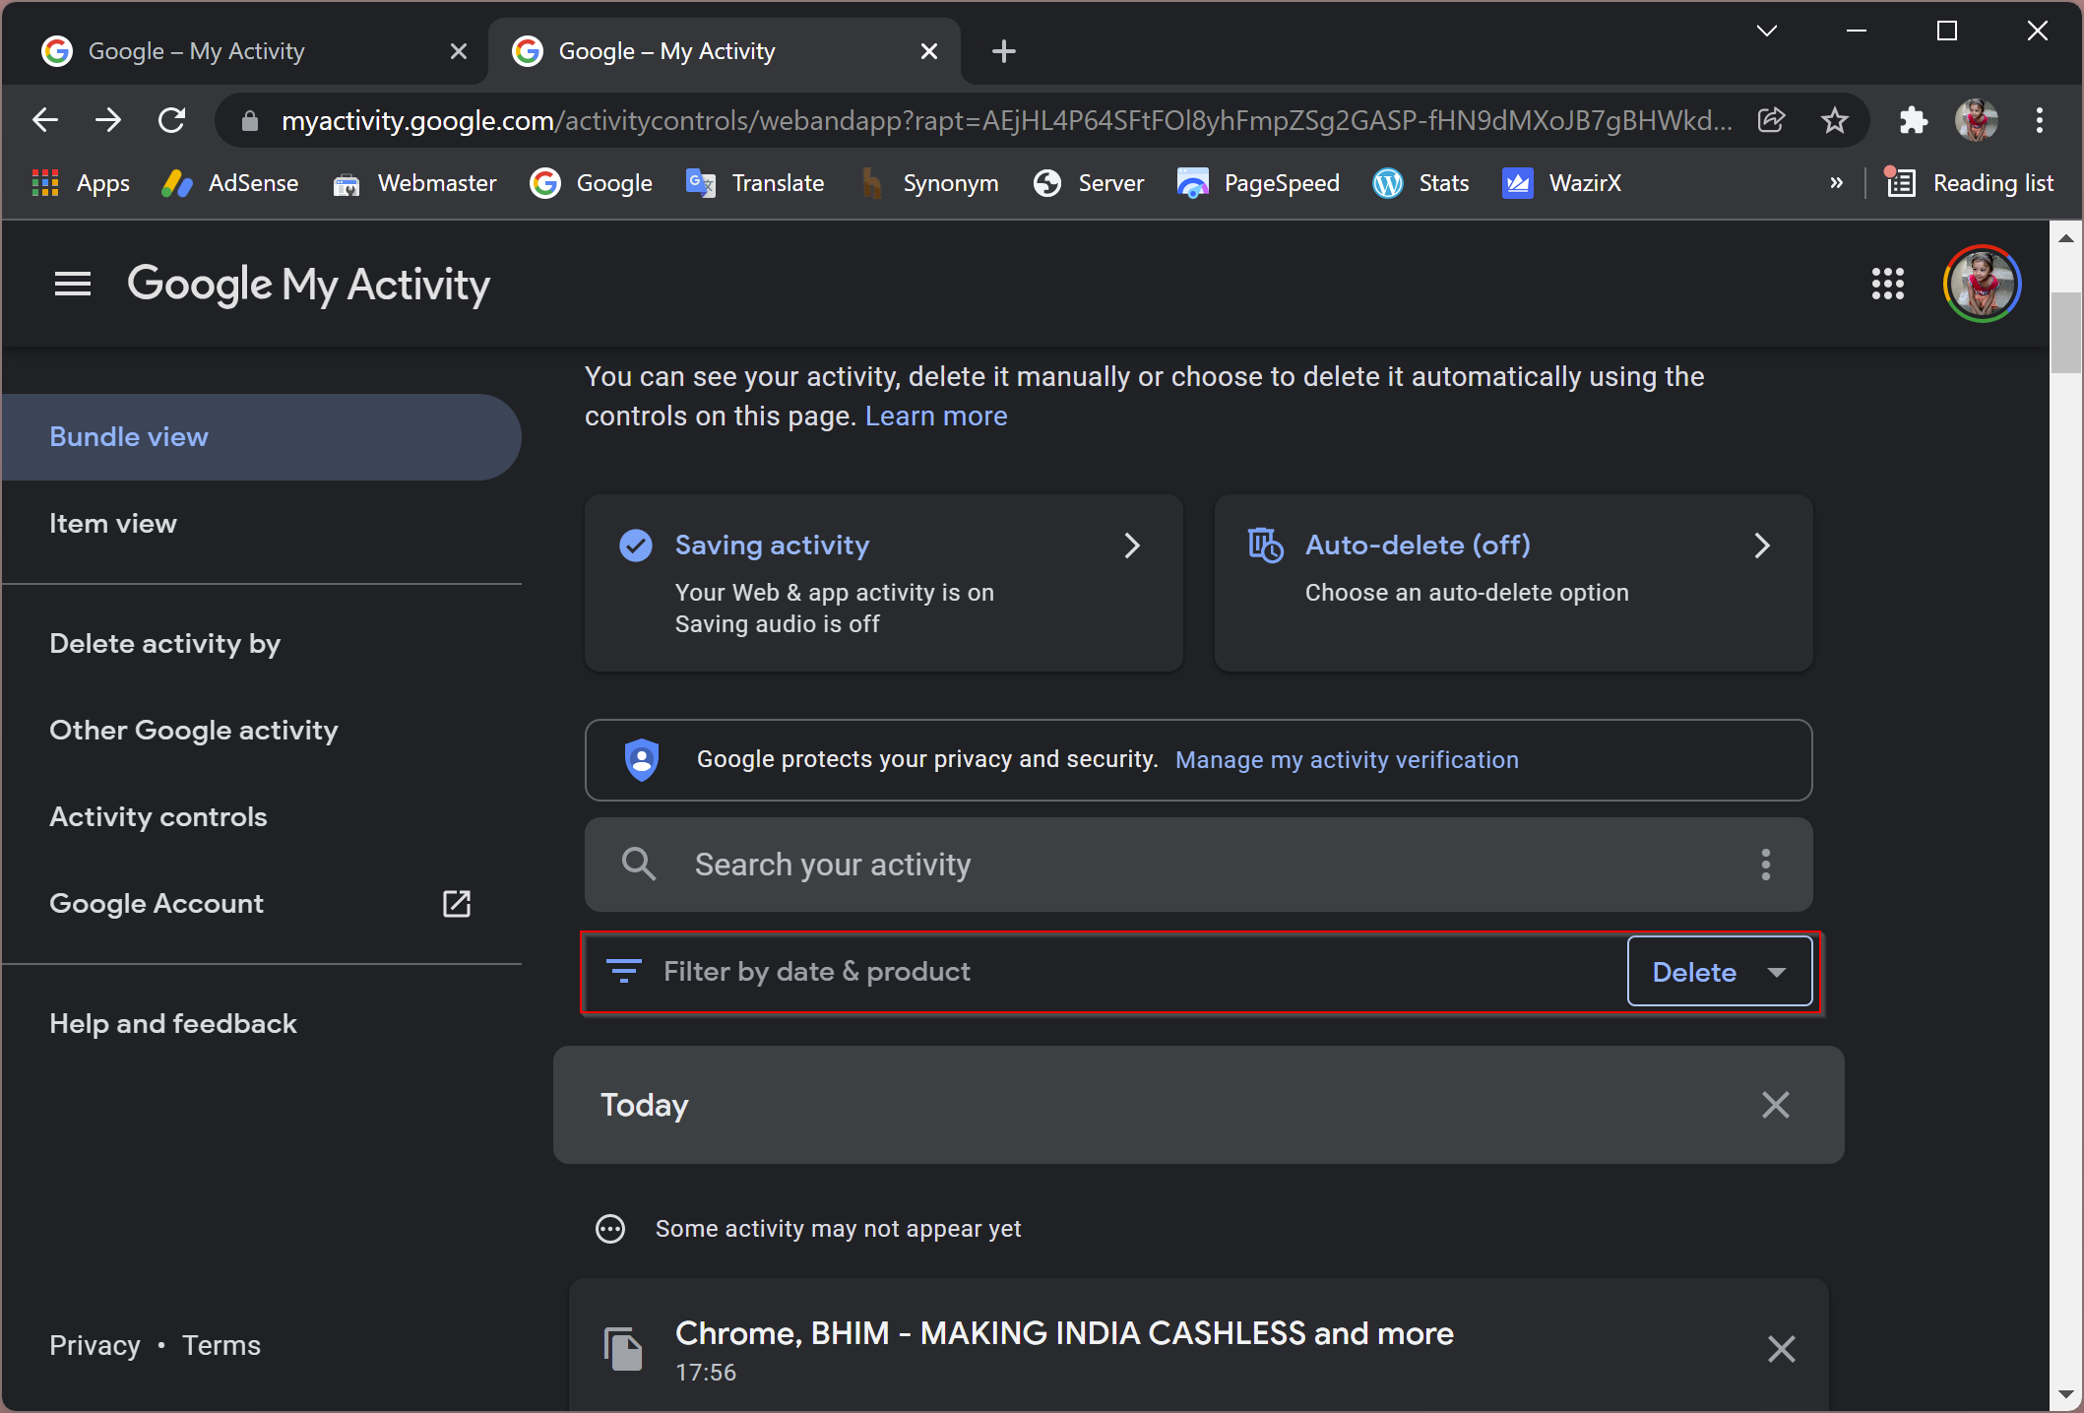Delete the Chrome, BHIM activity bundle

click(1781, 1348)
